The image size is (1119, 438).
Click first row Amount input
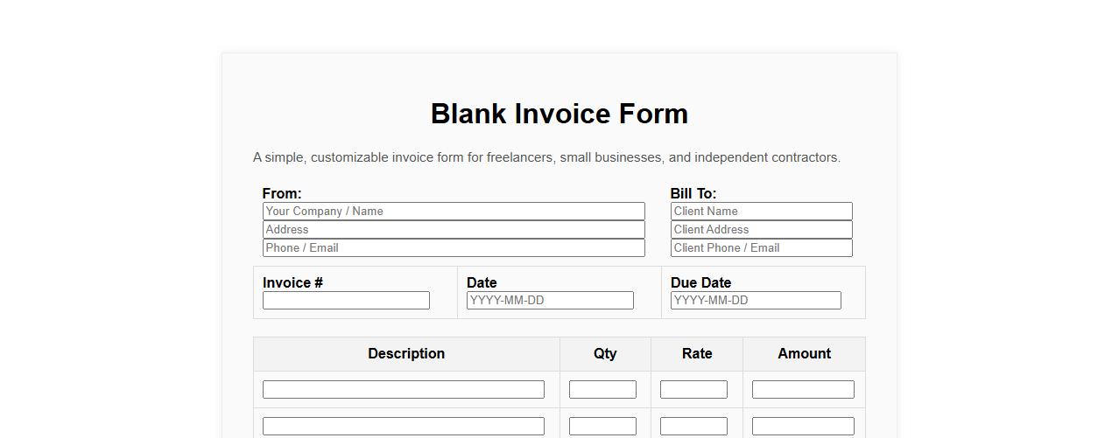(803, 389)
